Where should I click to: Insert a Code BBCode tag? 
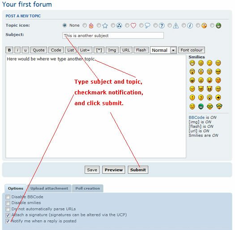(56, 50)
